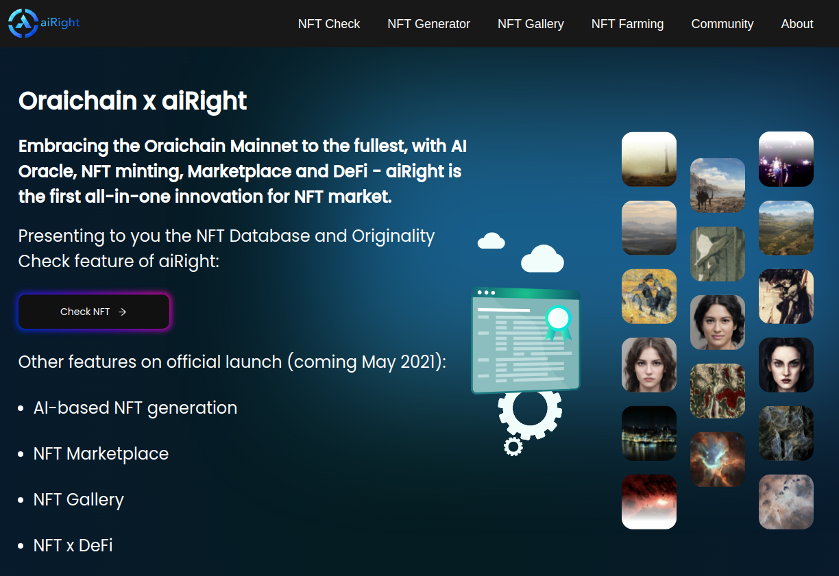Screen dimensions: 839x576
Task: Click the 'Presenting to you the NFT Database' text
Action: (x=227, y=248)
